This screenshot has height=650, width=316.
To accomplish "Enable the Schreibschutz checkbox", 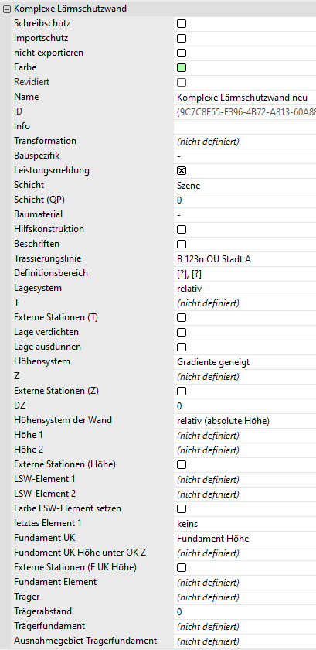I will click(x=182, y=24).
